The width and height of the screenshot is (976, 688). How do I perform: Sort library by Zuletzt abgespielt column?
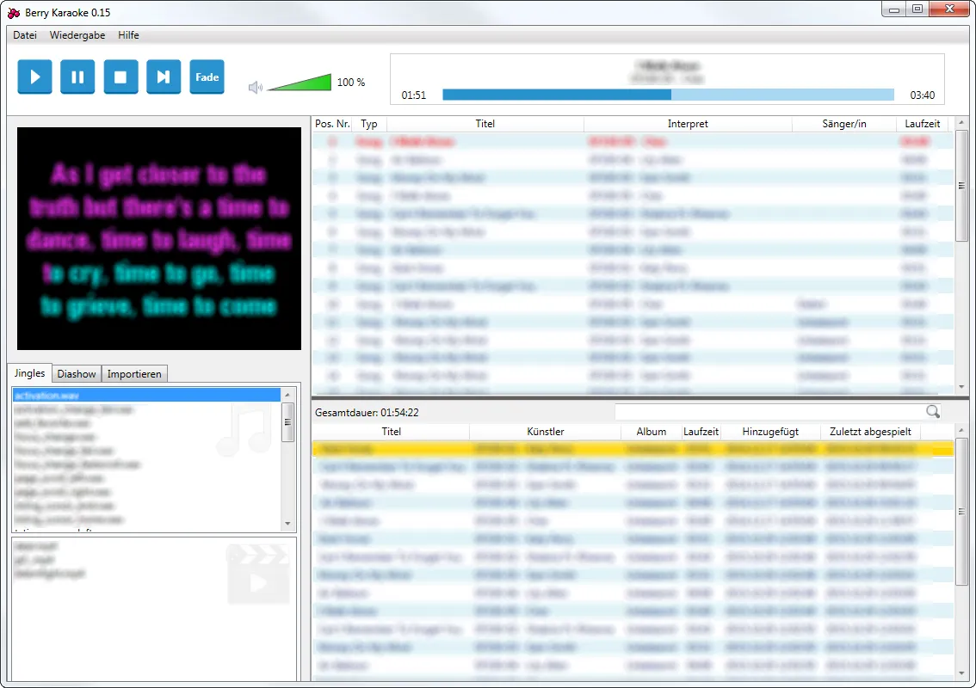tap(870, 432)
